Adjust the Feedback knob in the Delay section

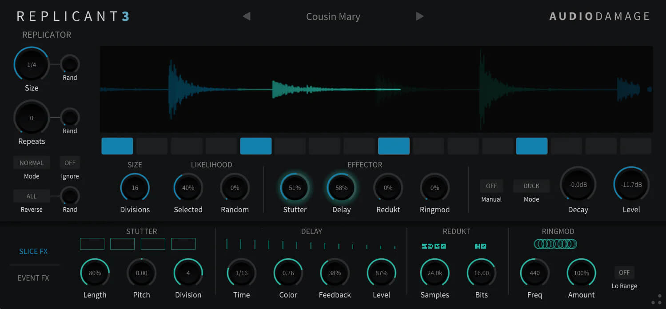click(x=335, y=273)
